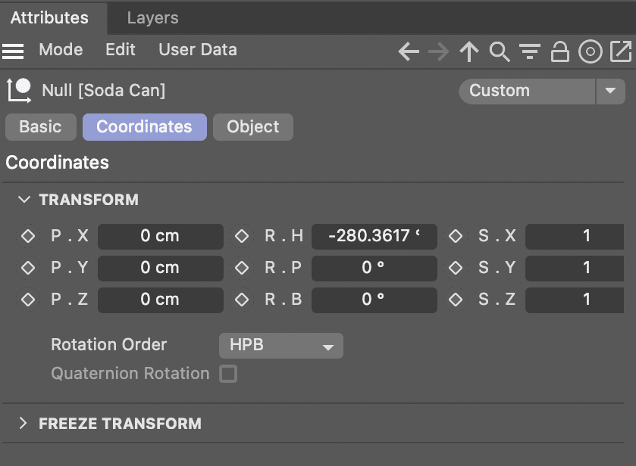
Task: Click the Null object icon beside Soda Can
Action: pyautogui.click(x=19, y=90)
